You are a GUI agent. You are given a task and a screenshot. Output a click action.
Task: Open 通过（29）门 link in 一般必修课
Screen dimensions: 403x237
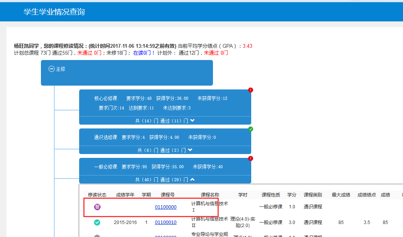(x=174, y=179)
